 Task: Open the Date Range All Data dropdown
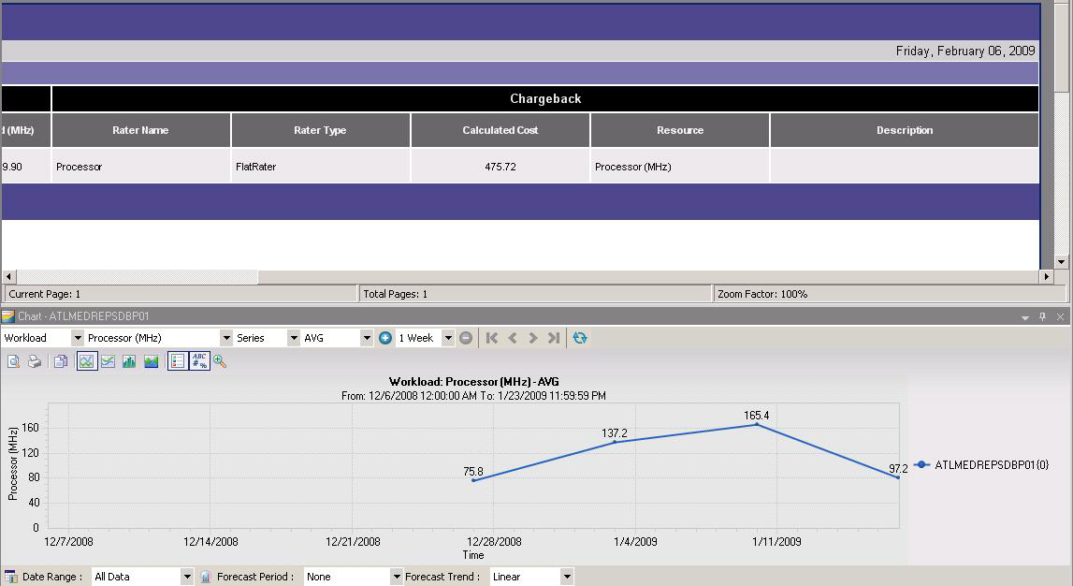point(187,577)
